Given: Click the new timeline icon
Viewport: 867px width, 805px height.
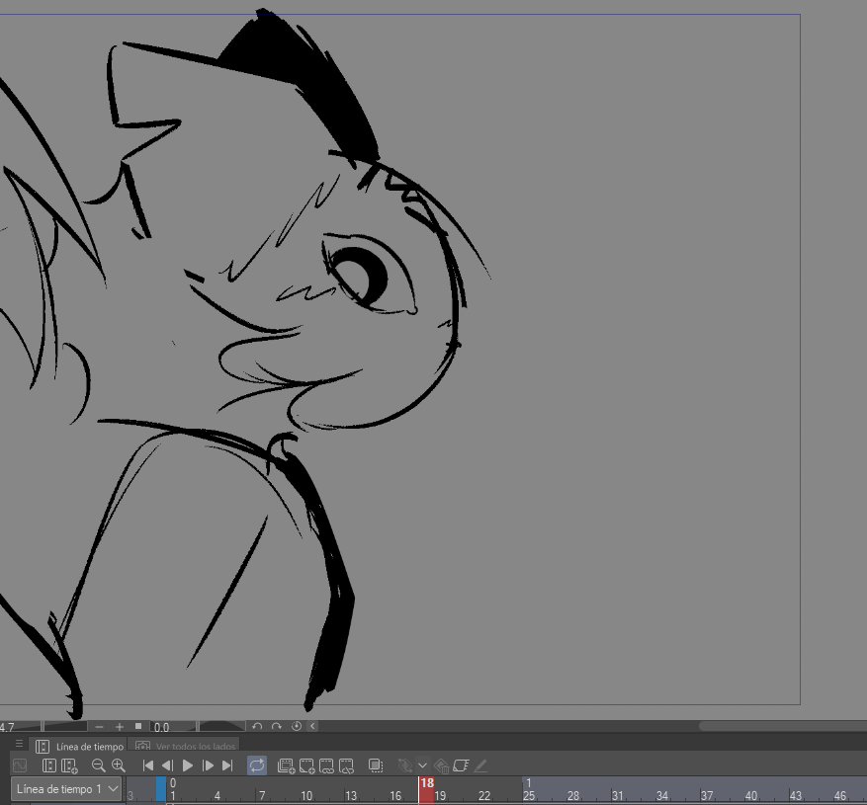Looking at the screenshot, I should pos(48,765).
